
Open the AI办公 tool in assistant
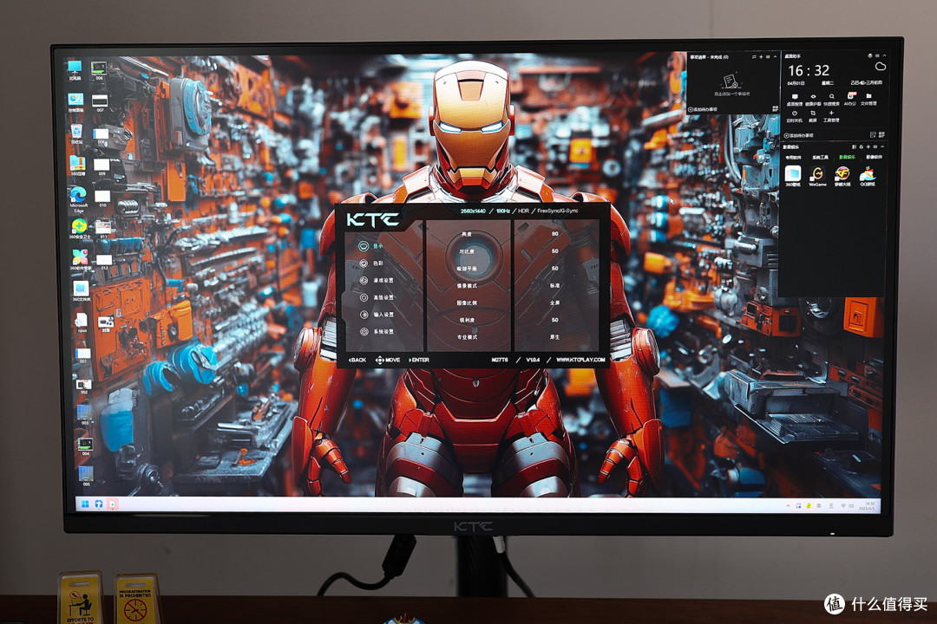click(850, 99)
